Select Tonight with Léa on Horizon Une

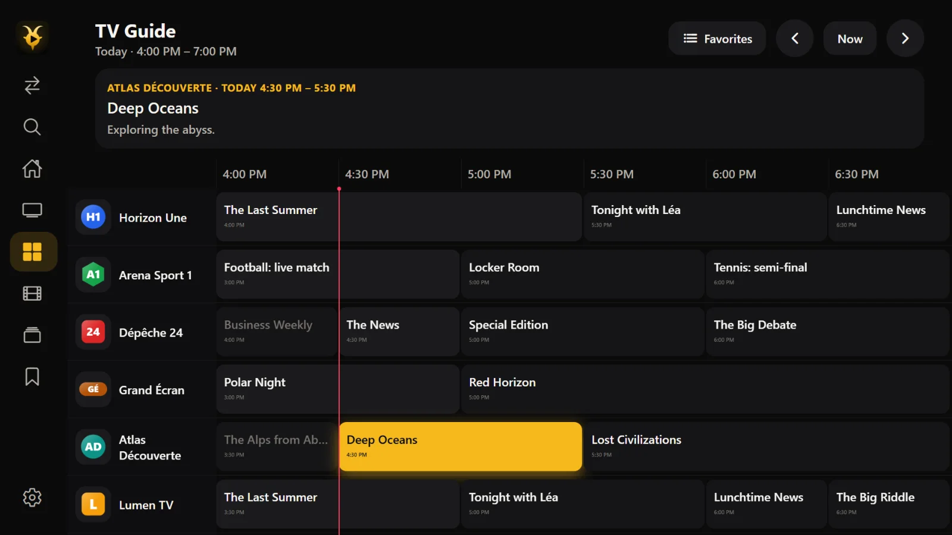coord(705,216)
